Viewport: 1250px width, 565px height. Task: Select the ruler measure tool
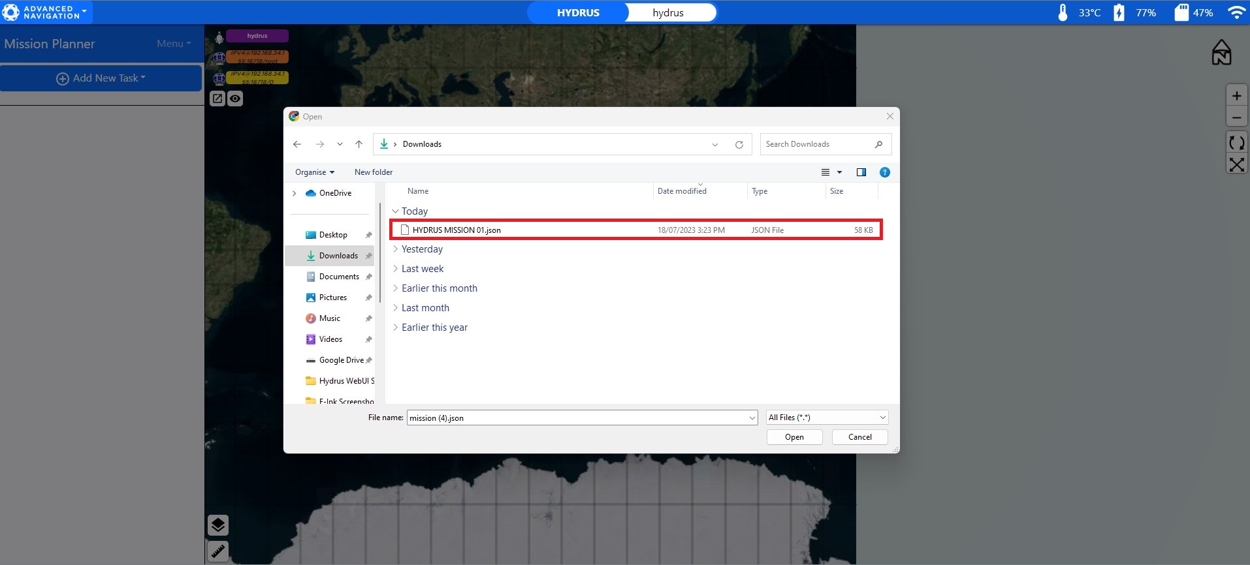click(x=218, y=551)
